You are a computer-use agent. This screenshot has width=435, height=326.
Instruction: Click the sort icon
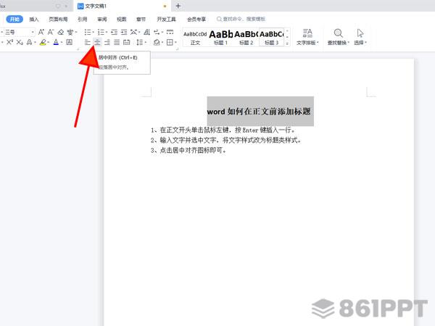click(147, 32)
